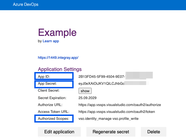Click the Application Settings heading

60,69
